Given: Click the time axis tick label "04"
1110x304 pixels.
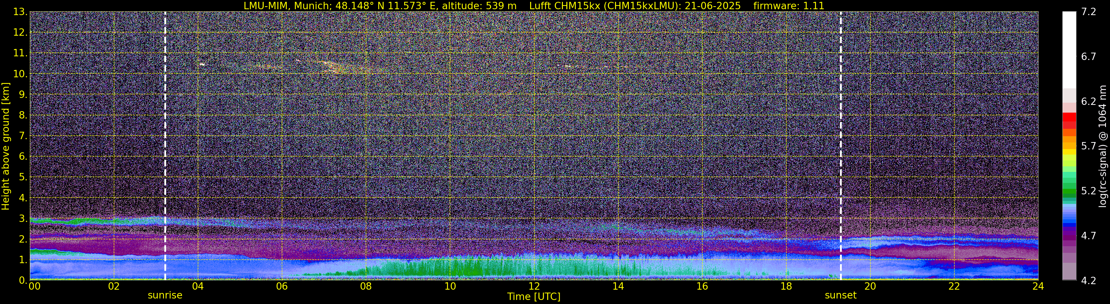Looking at the screenshot, I should click(198, 286).
